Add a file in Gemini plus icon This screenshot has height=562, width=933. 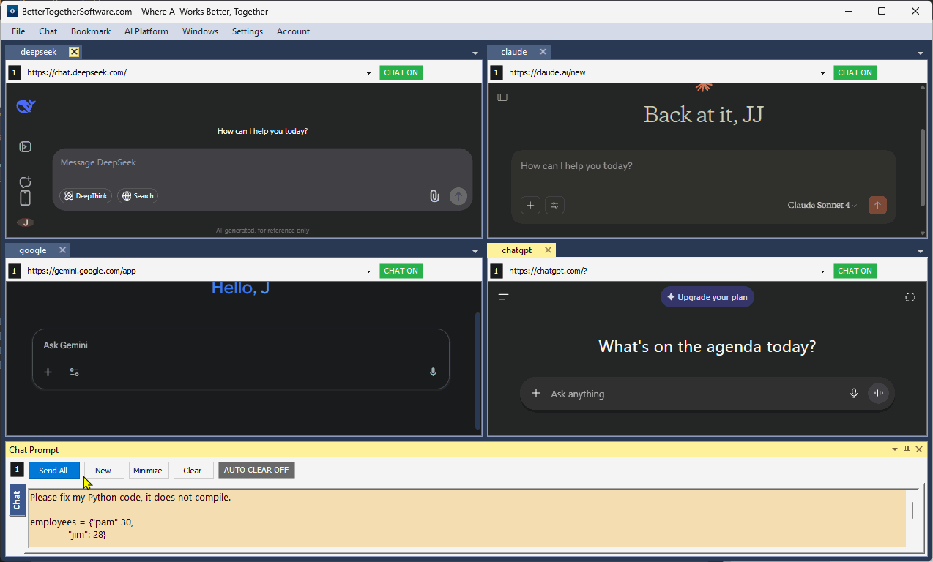pos(48,372)
